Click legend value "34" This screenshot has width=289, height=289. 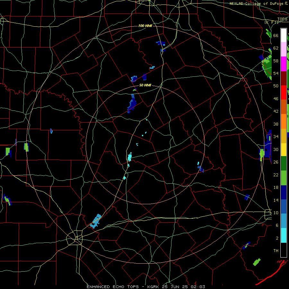pos(276,137)
